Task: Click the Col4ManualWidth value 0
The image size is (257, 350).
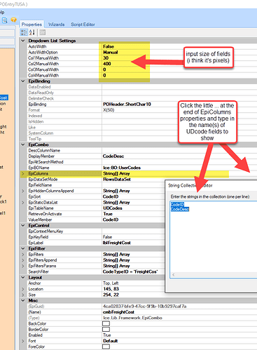Action: (x=104, y=75)
